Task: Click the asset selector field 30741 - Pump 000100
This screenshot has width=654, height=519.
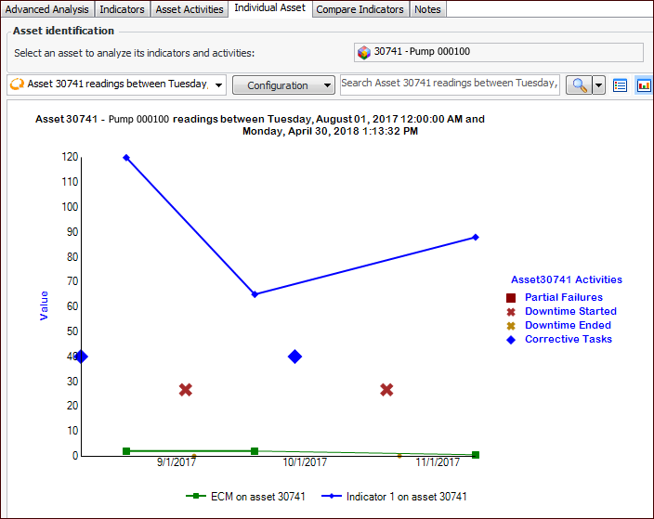Action: tap(499, 52)
